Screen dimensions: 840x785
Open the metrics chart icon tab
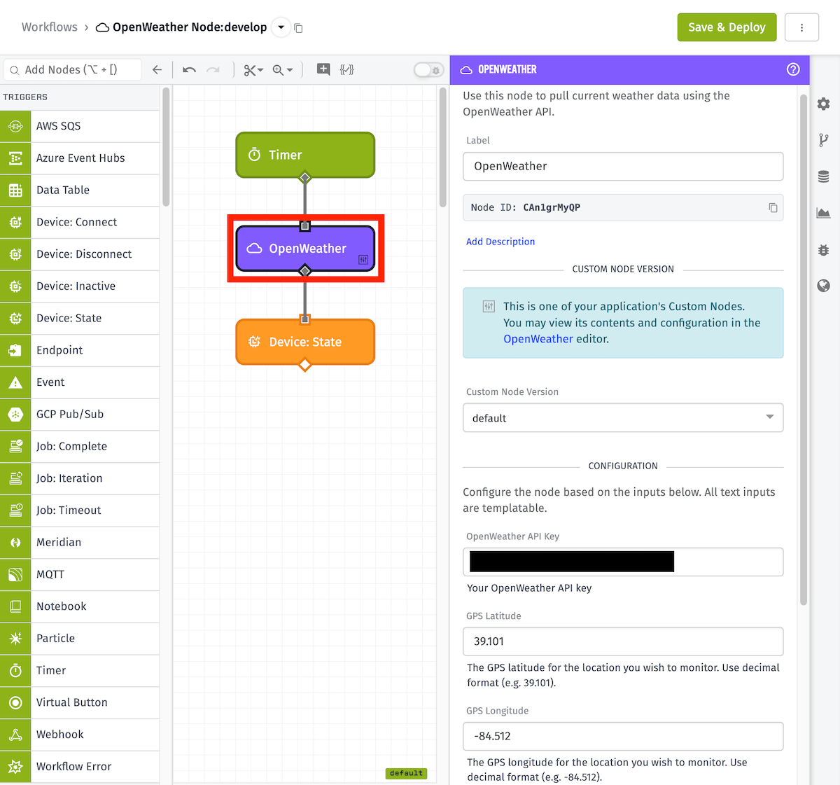tap(824, 213)
